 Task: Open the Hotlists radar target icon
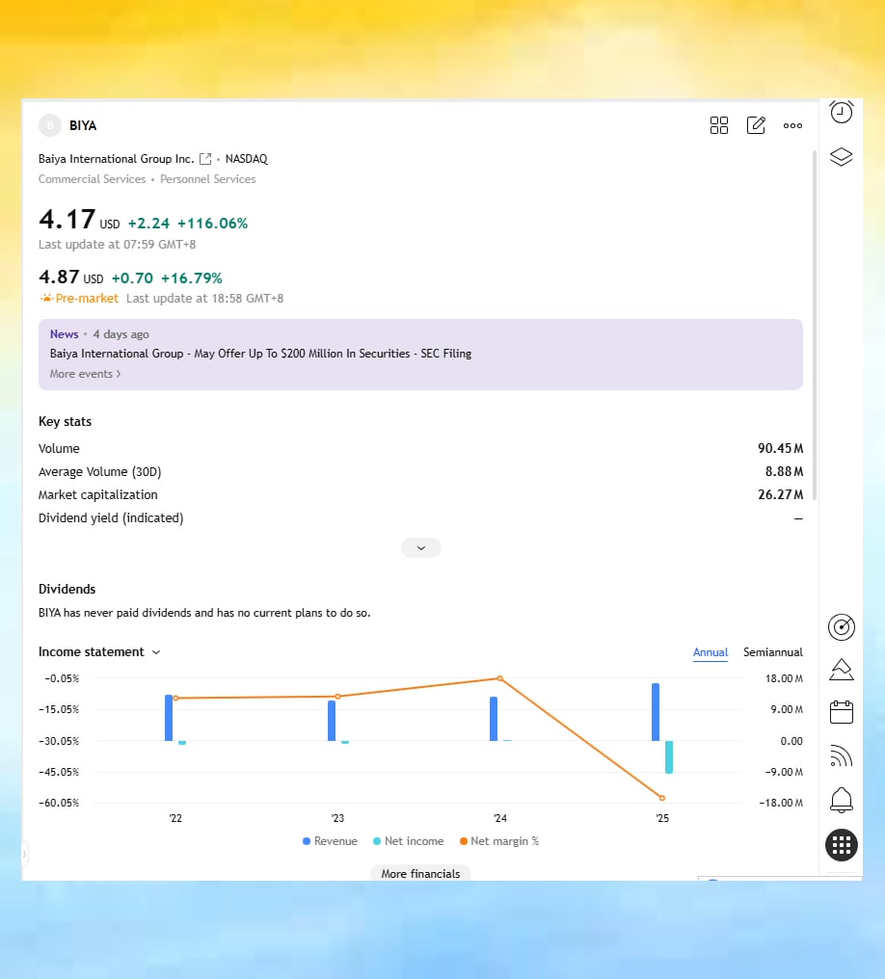click(842, 627)
